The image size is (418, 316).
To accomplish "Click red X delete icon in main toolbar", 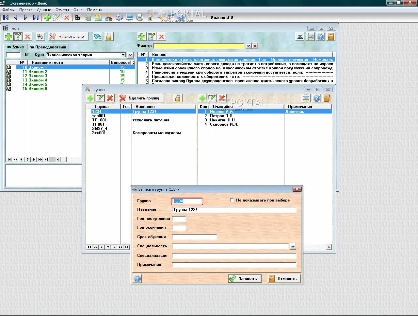I will (x=67, y=17).
